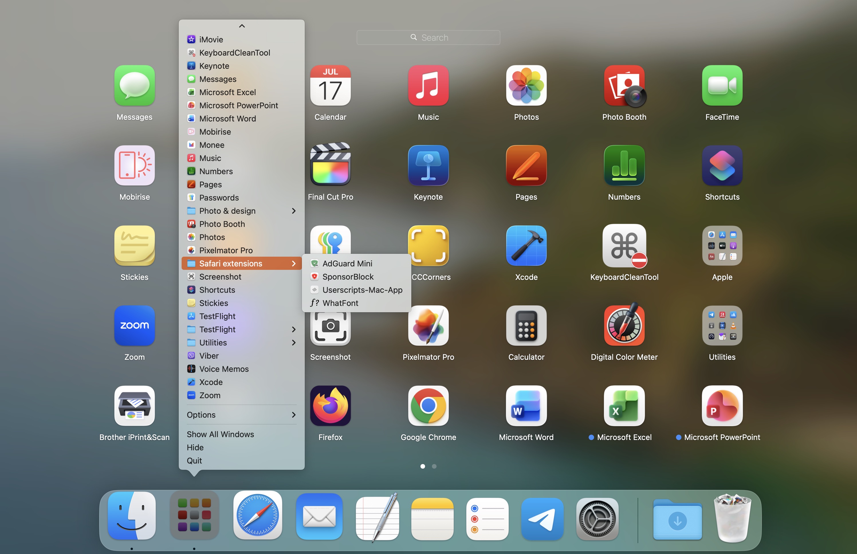857x554 pixels.
Task: Open the large Keynote icon in Launchpad grid
Action: [428, 166]
